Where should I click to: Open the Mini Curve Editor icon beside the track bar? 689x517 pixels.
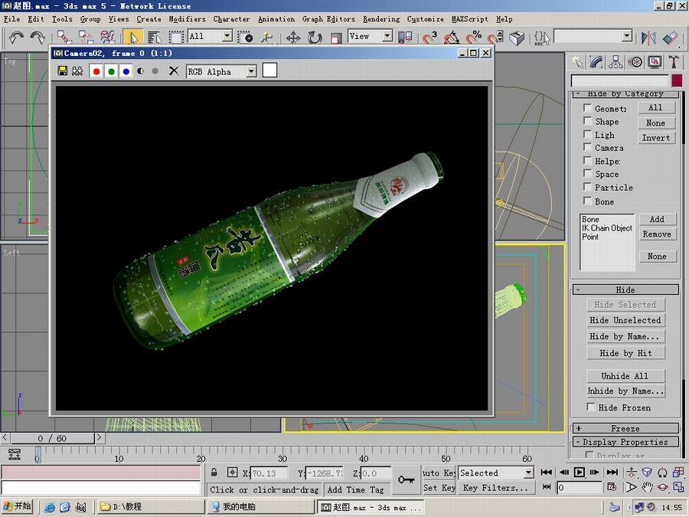click(x=14, y=453)
